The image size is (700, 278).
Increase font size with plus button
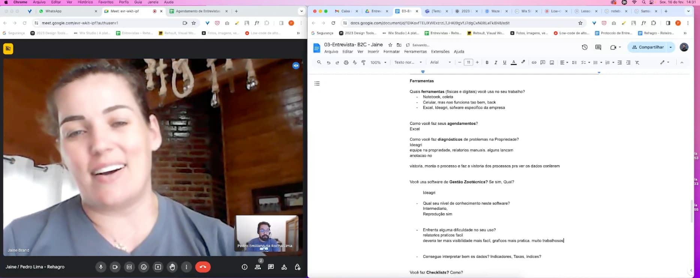(x=477, y=63)
